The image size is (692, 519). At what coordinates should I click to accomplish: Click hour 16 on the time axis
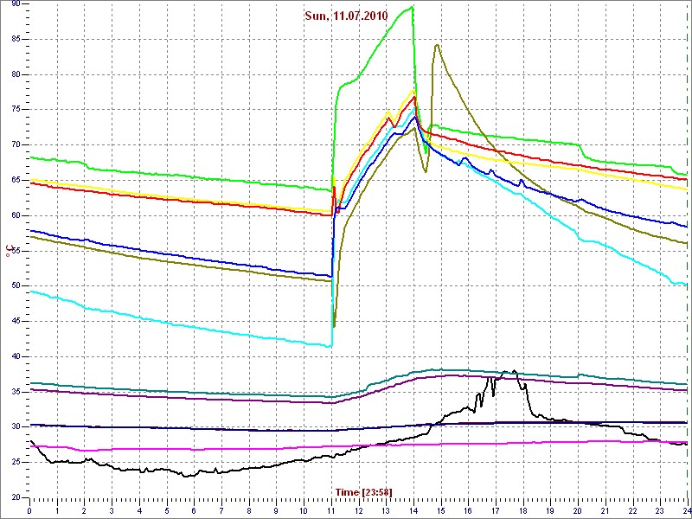pos(468,510)
